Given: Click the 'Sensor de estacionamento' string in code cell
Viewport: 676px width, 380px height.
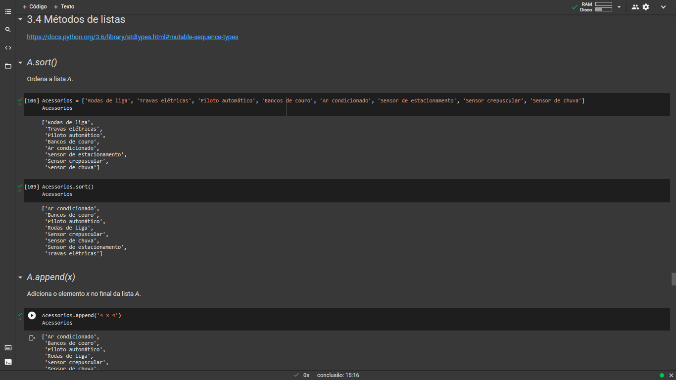Looking at the screenshot, I should click(x=417, y=101).
